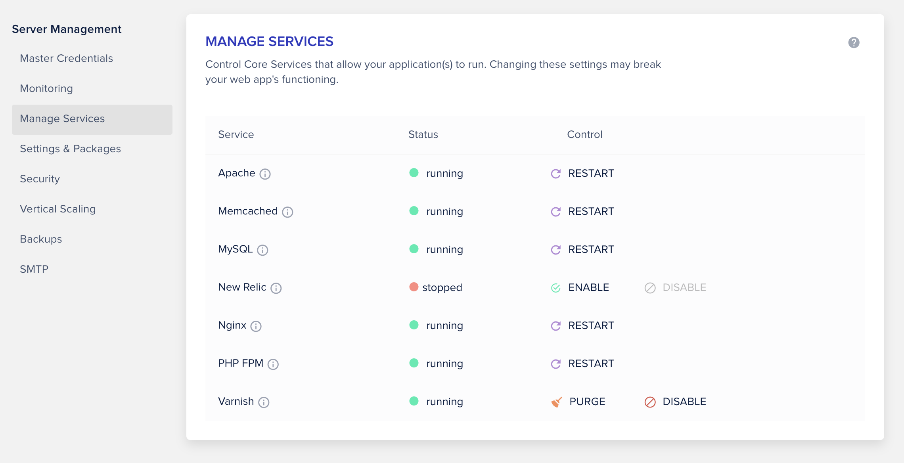Disable the Varnish service
904x463 pixels.
676,402
